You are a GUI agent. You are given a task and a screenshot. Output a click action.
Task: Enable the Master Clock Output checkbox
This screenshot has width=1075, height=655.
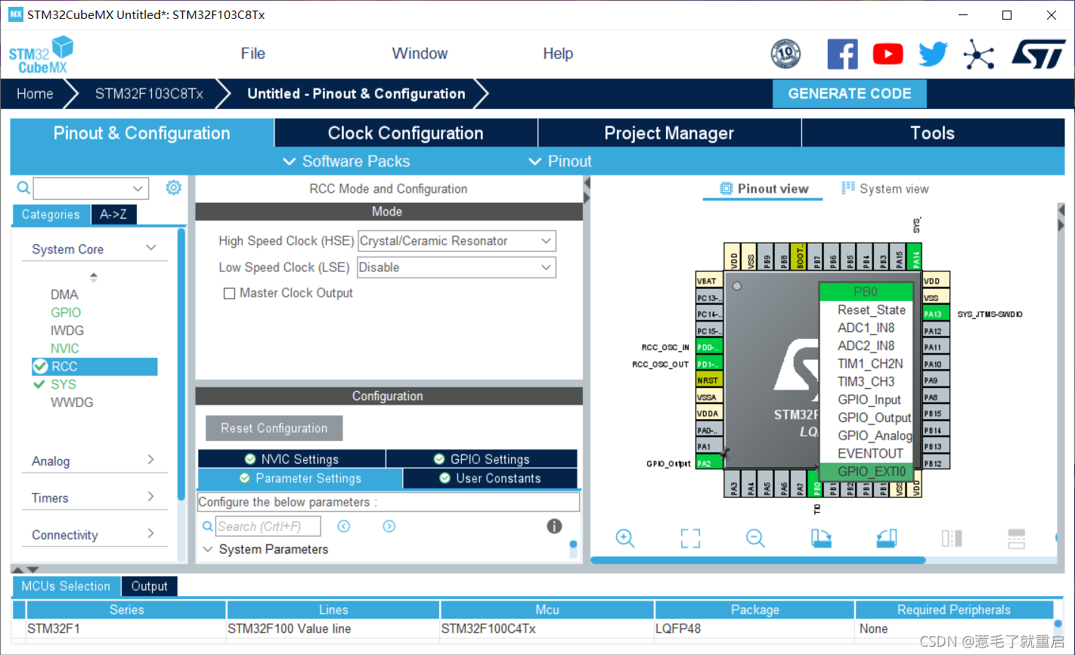pyautogui.click(x=229, y=293)
